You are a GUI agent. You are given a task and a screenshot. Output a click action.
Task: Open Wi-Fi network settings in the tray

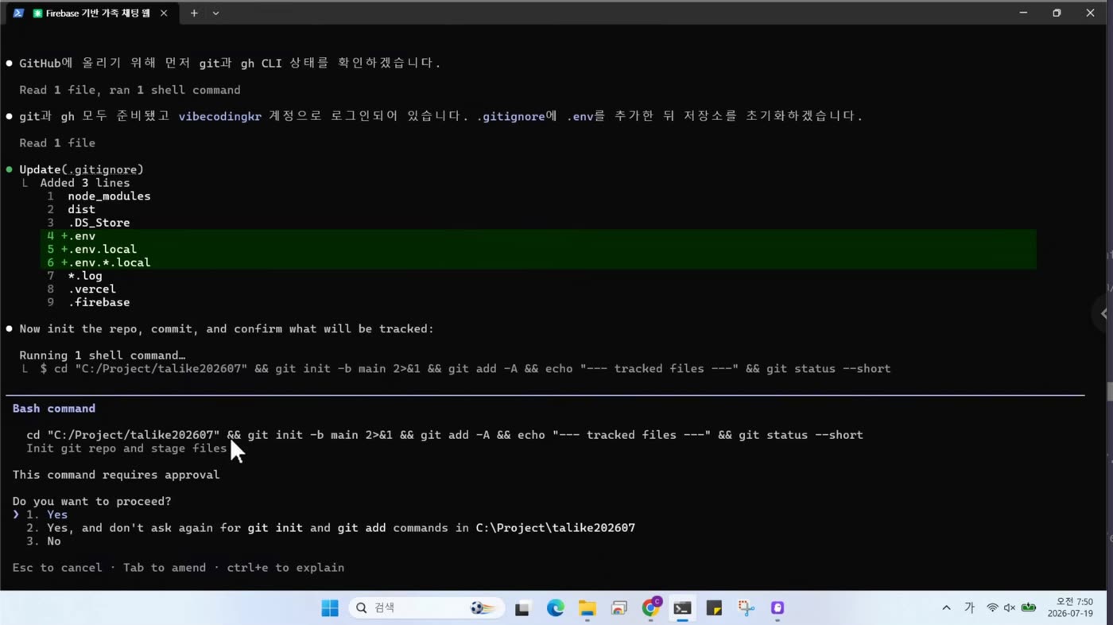pyautogui.click(x=992, y=608)
